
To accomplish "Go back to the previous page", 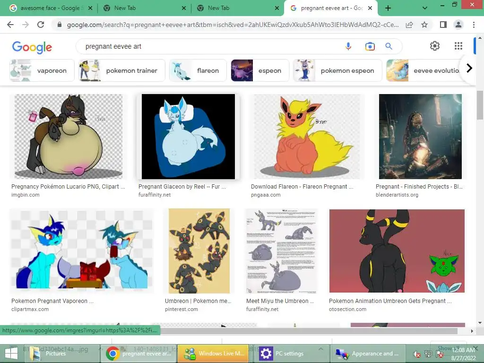I will [x=10, y=25].
